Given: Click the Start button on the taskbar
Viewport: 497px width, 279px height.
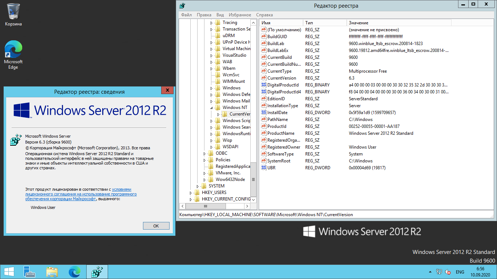Looking at the screenshot, I should coord(9,272).
